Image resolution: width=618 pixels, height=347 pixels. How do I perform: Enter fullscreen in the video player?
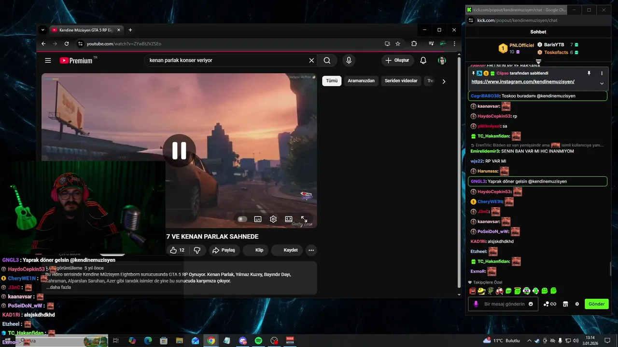tap(304, 219)
